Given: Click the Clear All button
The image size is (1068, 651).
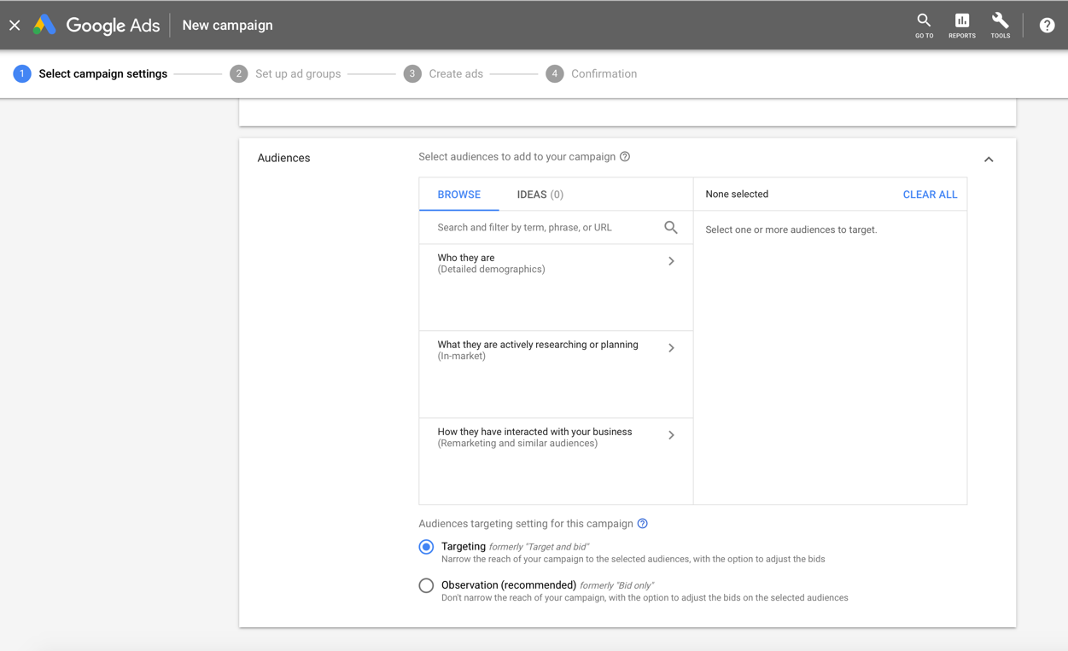Looking at the screenshot, I should pos(930,195).
